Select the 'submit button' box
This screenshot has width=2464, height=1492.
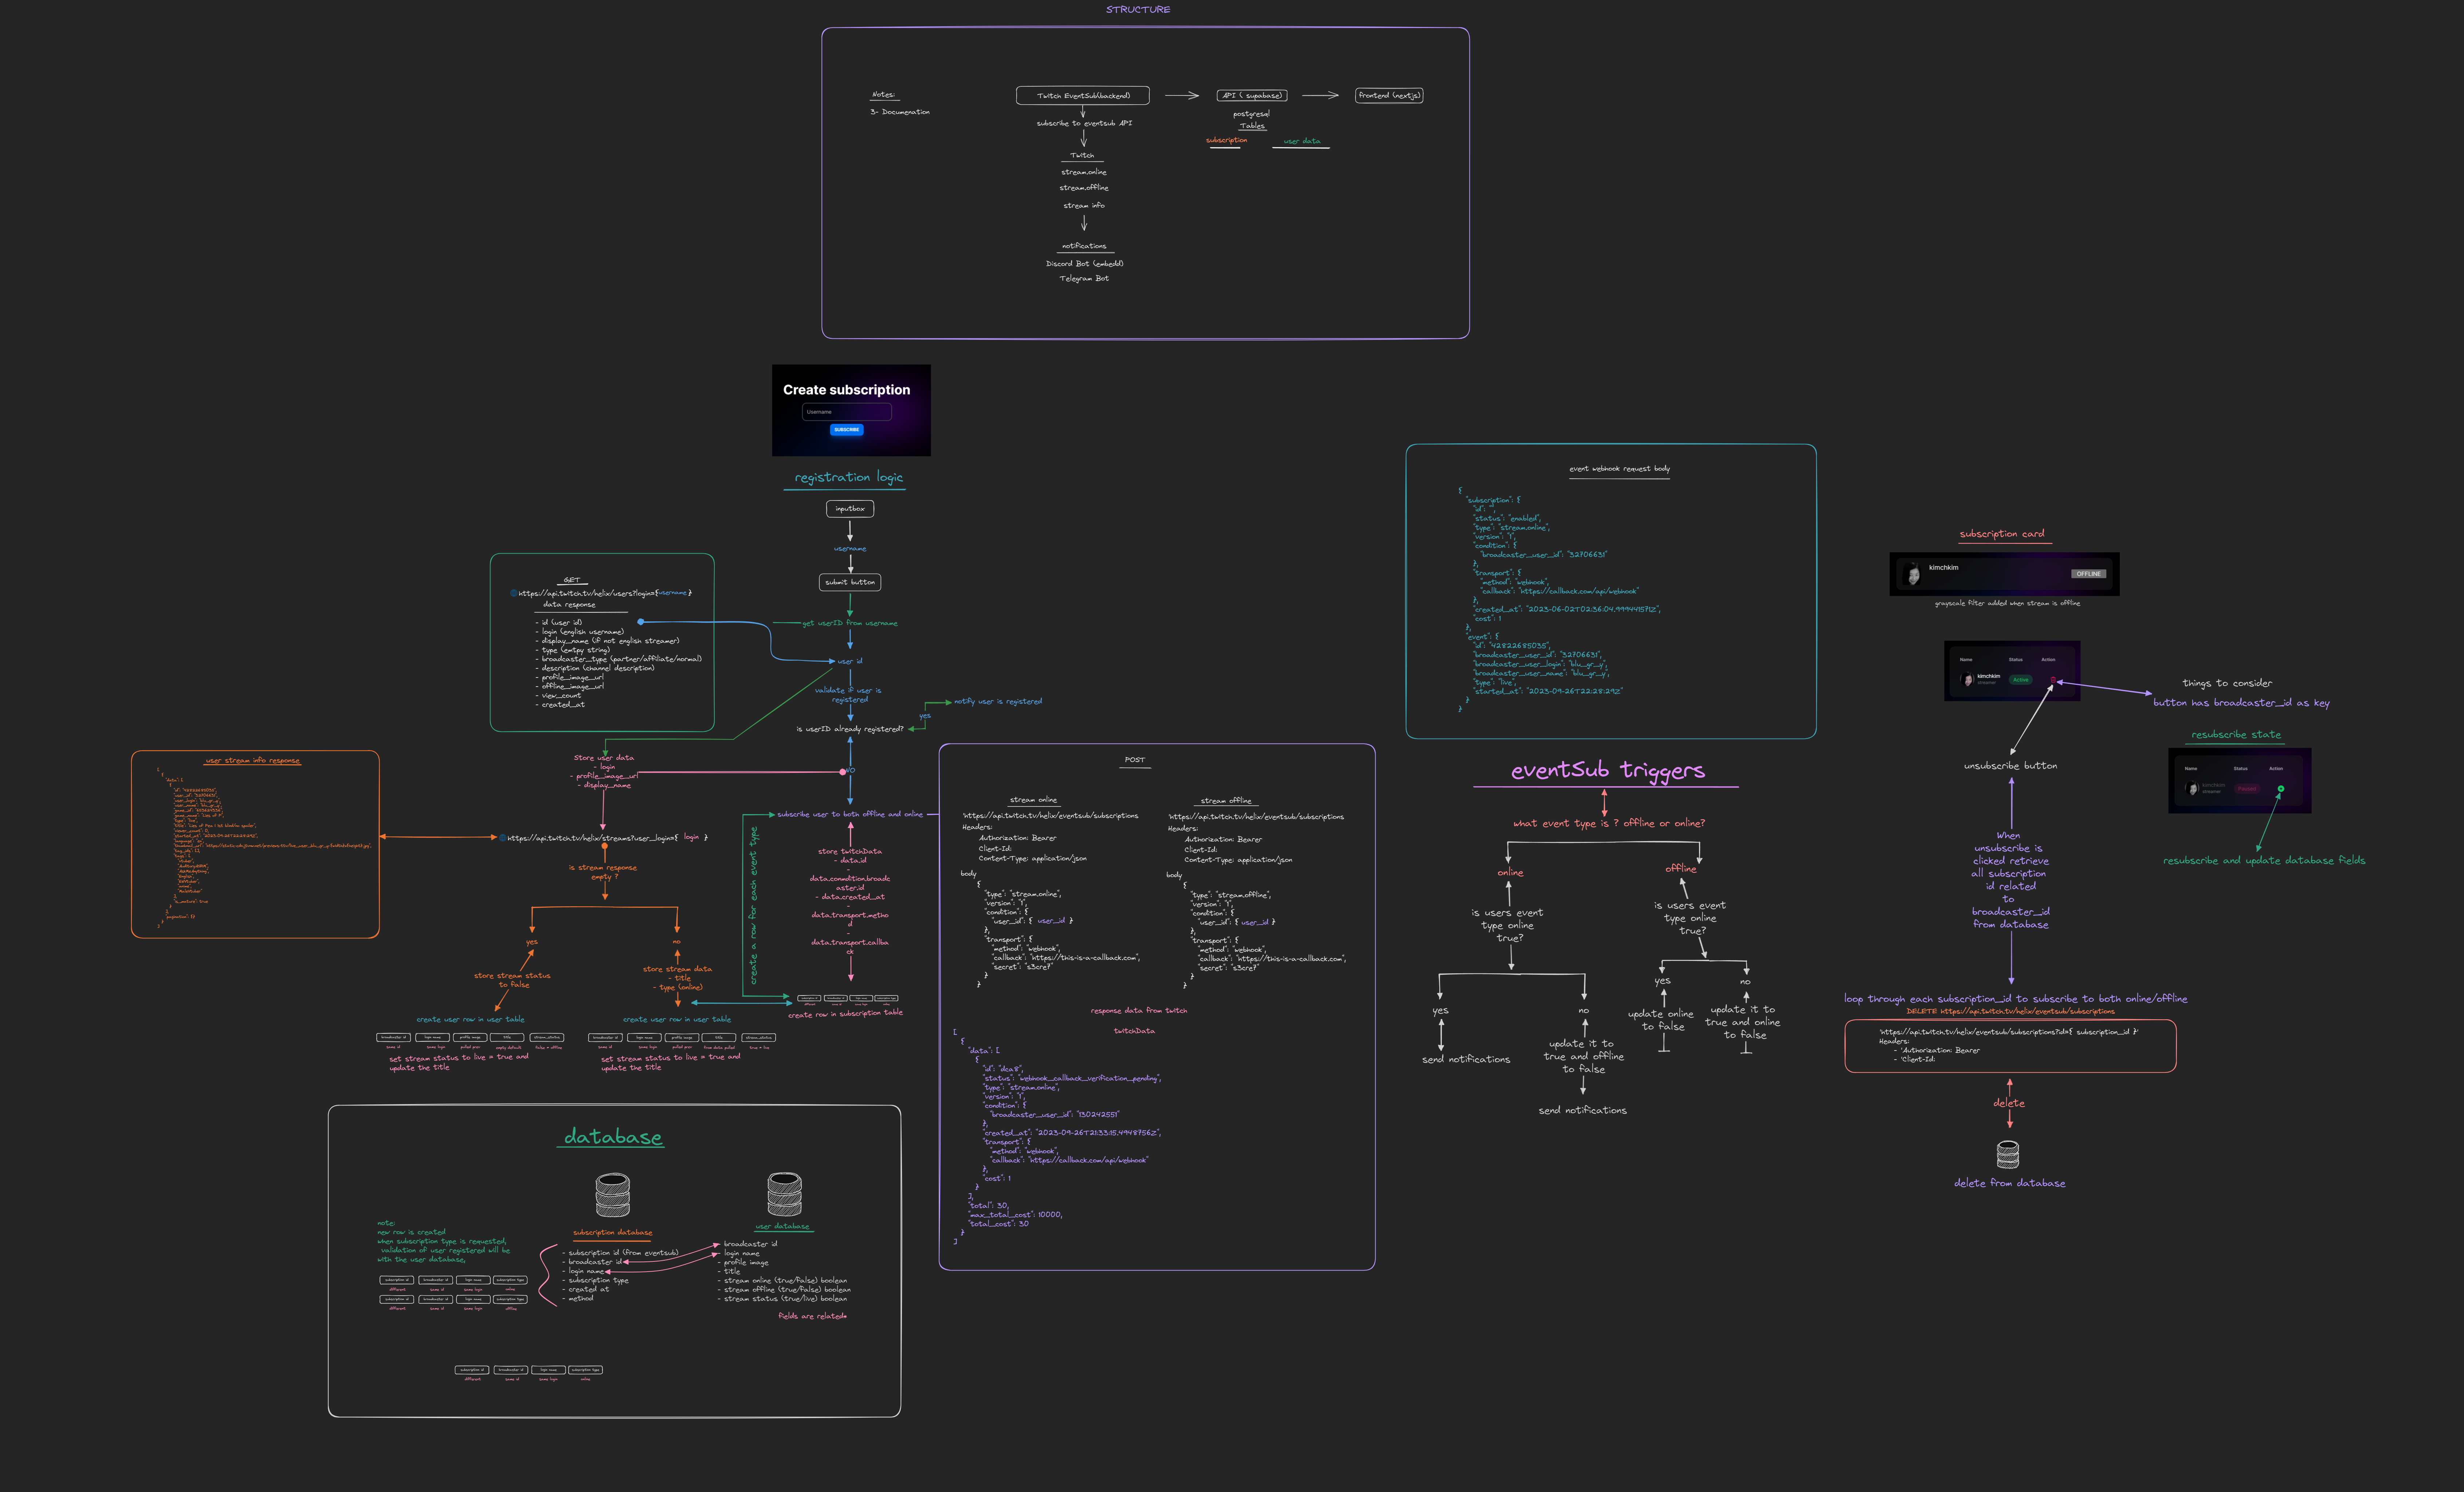850,582
